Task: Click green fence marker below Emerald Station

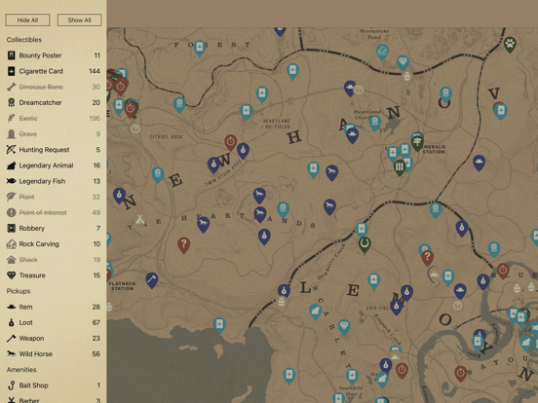Action: coord(400,166)
